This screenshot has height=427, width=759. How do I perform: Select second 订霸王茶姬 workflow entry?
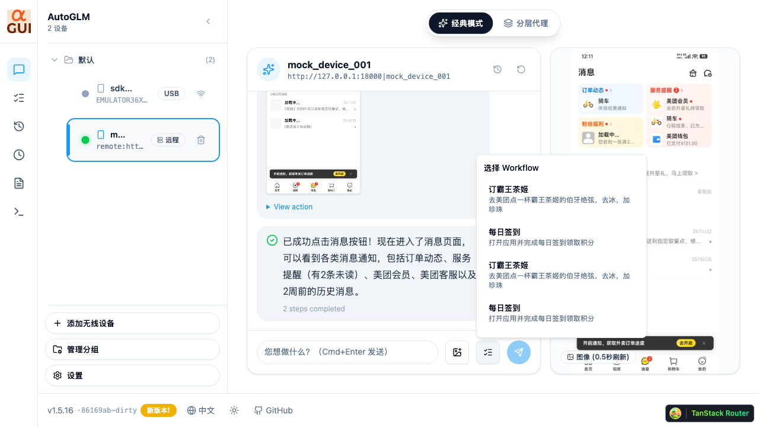pyautogui.click(x=561, y=275)
